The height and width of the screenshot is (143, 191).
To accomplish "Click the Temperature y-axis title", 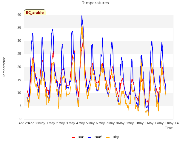I will click(x=4, y=67).
